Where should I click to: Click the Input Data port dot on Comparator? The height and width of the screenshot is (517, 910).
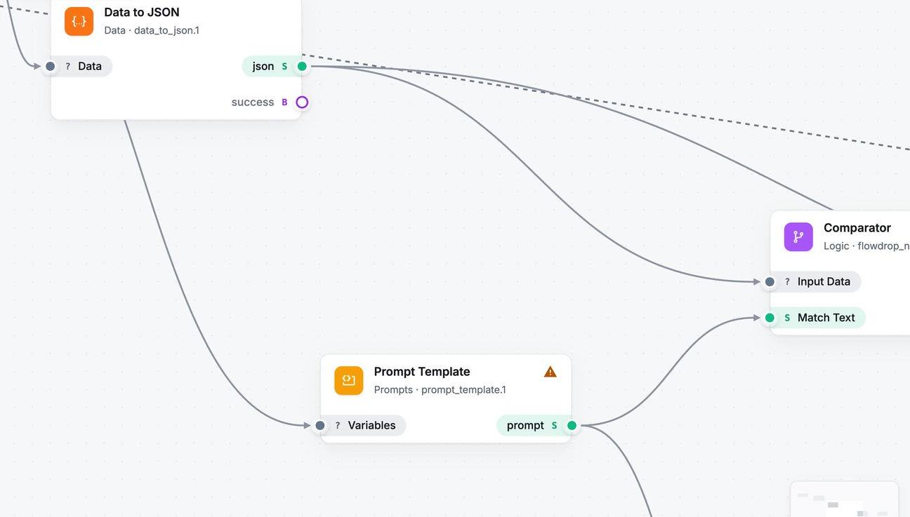pos(770,282)
